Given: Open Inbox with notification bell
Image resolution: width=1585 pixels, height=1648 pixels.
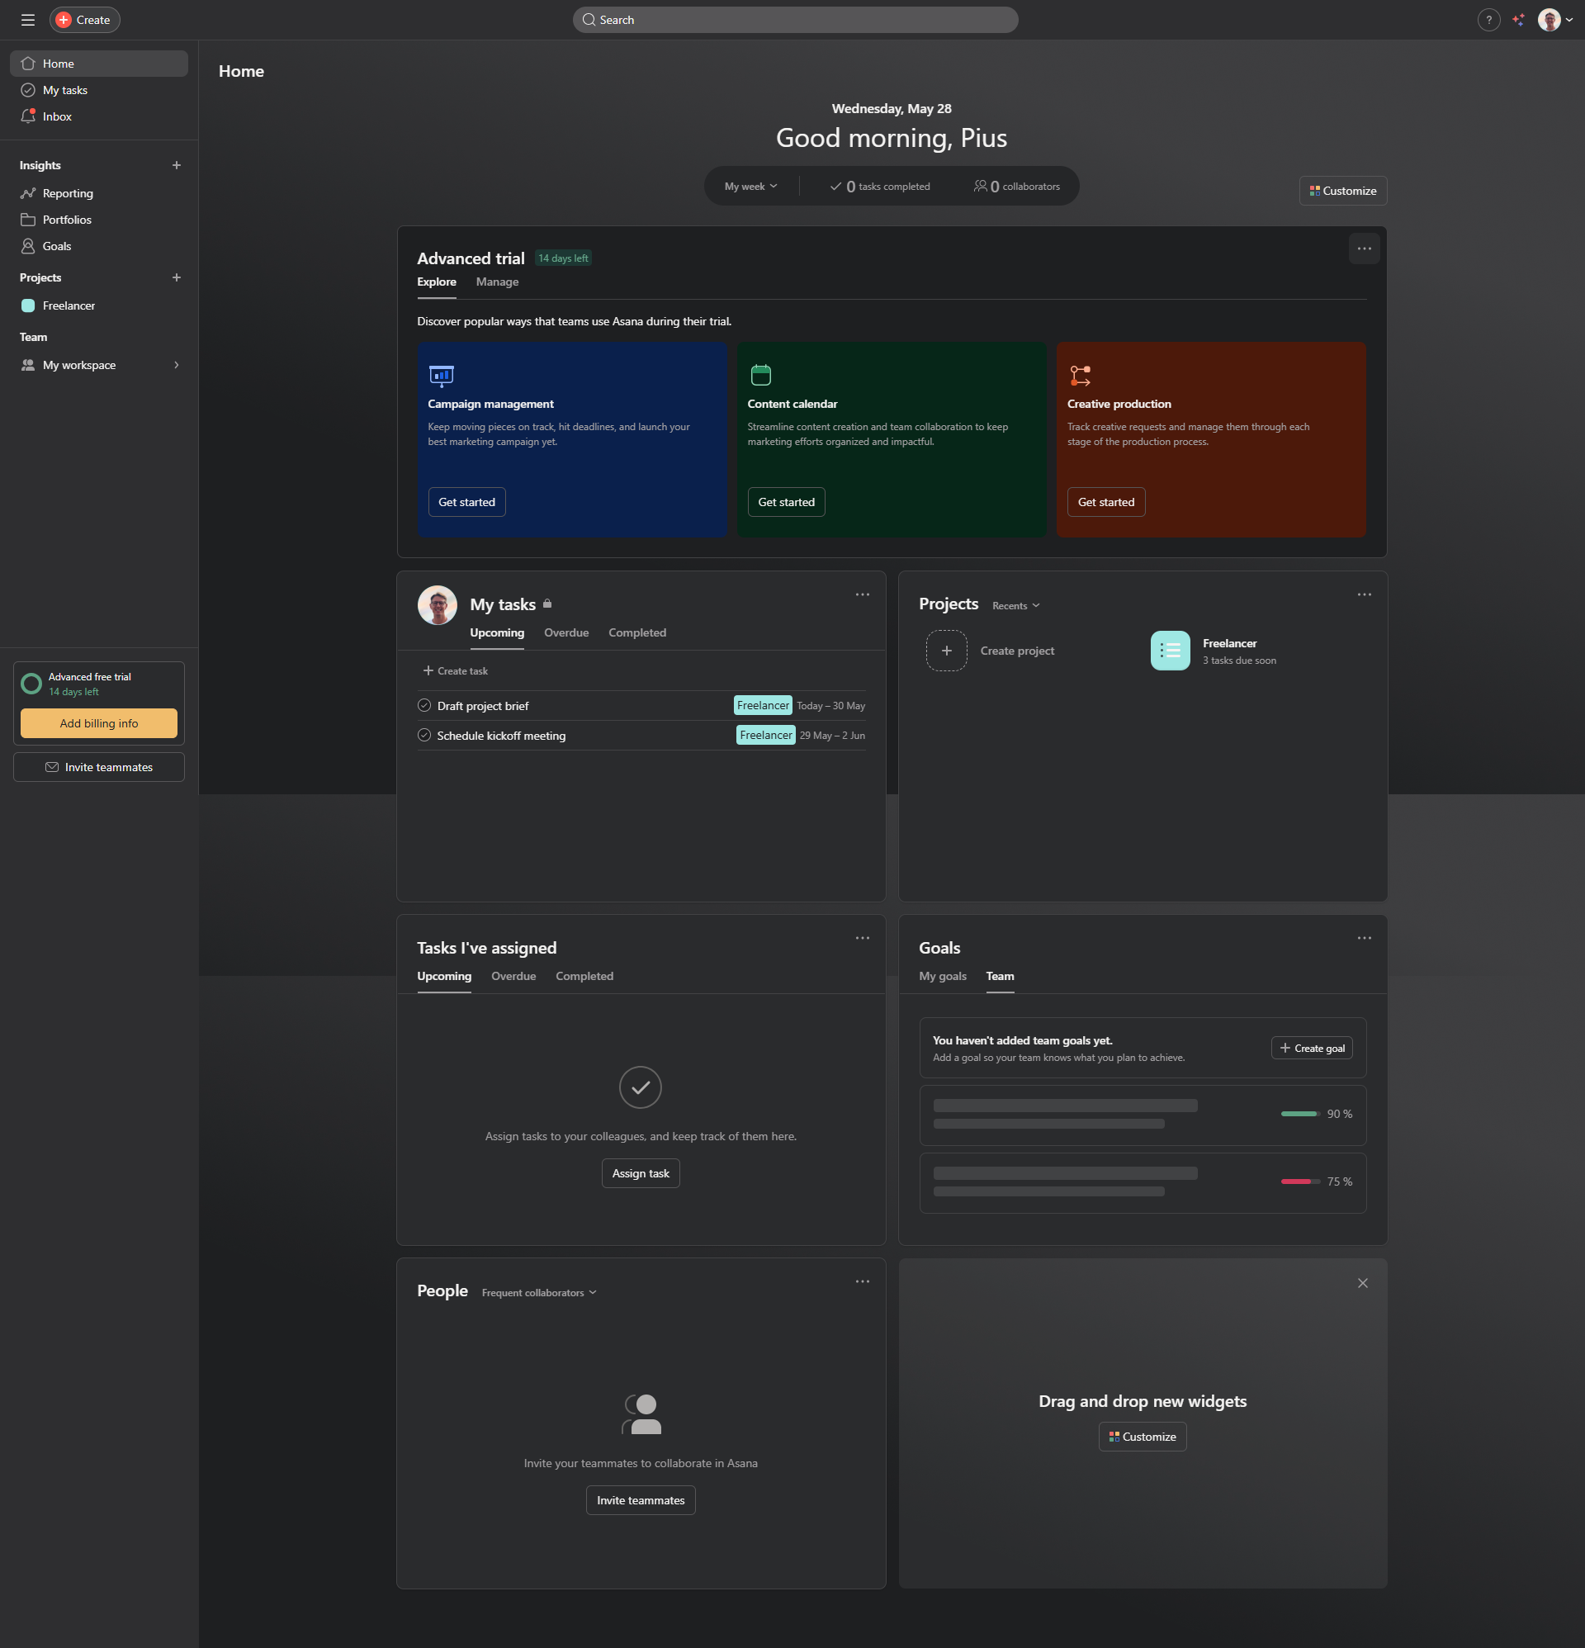Looking at the screenshot, I should 98,116.
